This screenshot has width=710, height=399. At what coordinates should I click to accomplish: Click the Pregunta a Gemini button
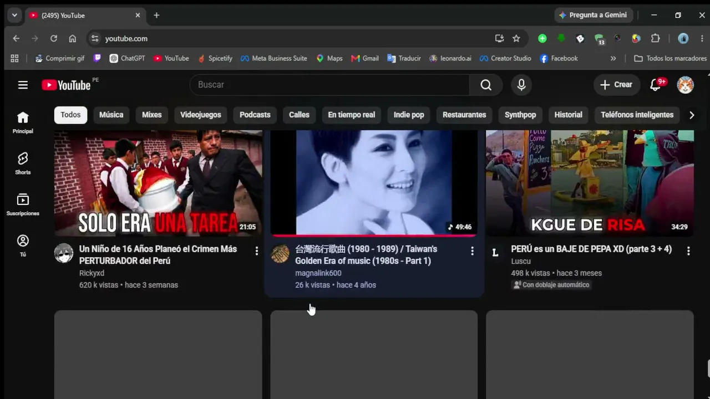pos(593,15)
